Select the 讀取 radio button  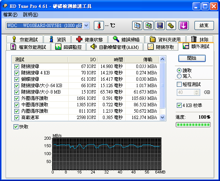pyautogui.click(x=179, y=71)
